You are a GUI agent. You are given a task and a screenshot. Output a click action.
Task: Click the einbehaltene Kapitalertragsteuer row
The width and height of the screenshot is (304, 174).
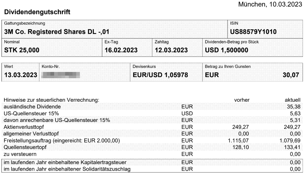coord(152,162)
